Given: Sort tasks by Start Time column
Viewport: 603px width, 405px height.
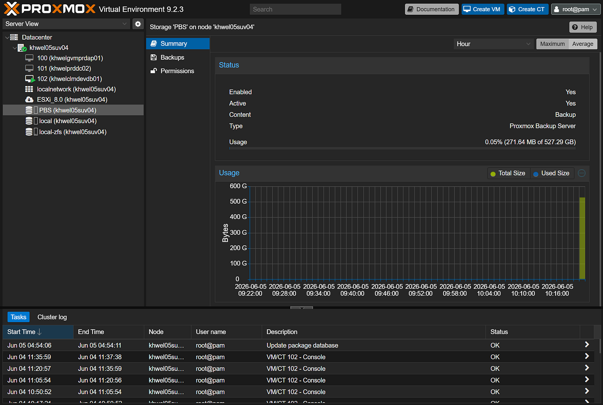Looking at the screenshot, I should (38, 332).
